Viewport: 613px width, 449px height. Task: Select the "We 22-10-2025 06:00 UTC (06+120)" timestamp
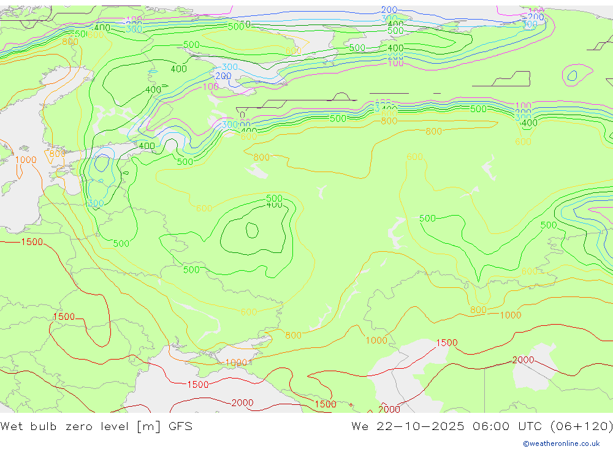pyautogui.click(x=482, y=426)
